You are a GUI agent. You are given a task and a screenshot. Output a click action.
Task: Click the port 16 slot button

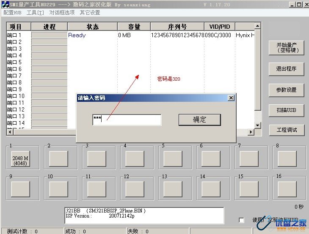point(287,188)
